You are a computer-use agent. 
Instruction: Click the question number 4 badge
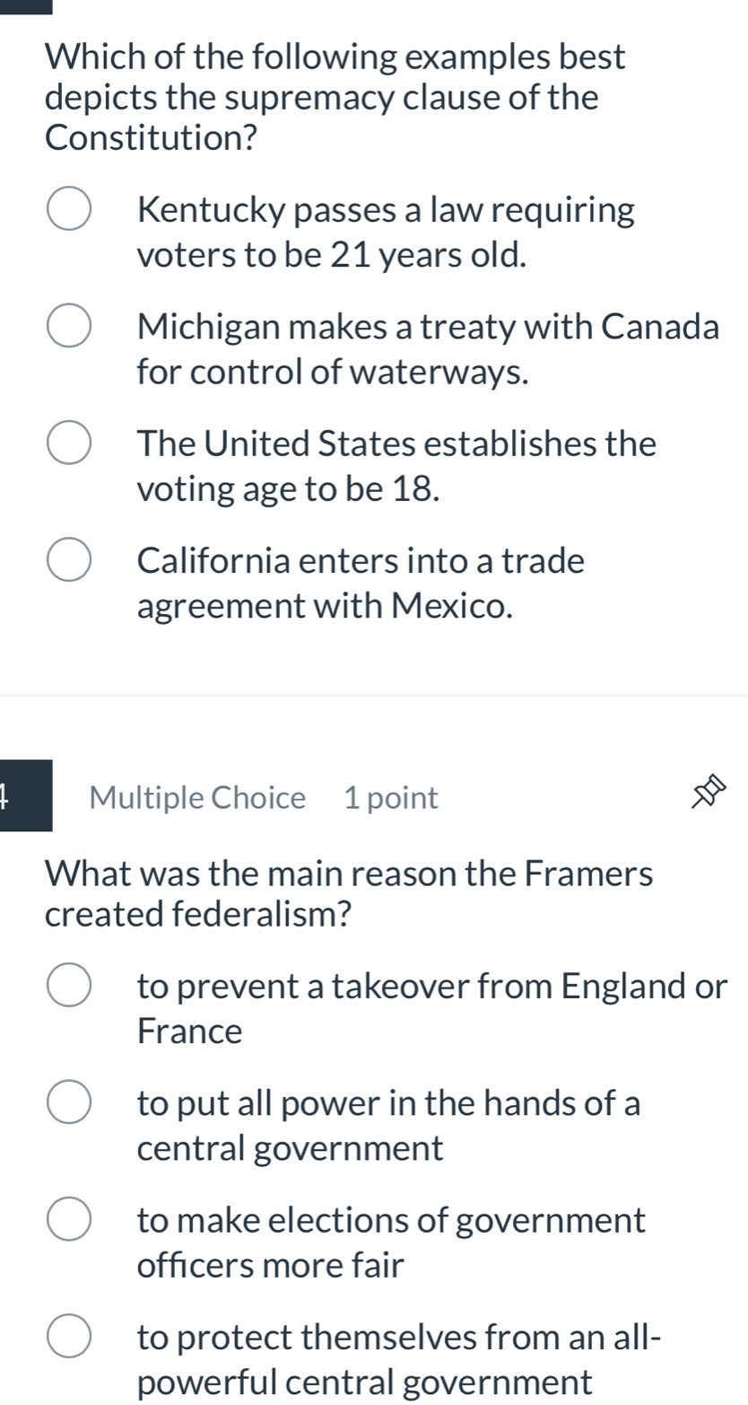25,796
